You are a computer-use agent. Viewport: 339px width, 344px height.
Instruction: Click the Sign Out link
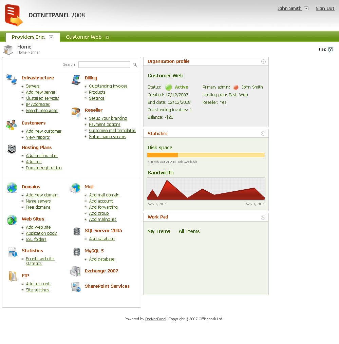click(325, 8)
